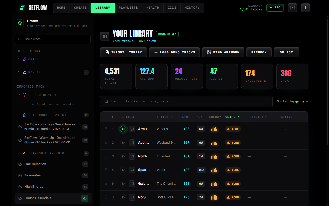Click the Search tracks, artists, keys field
This screenshot has width=329, height=206.
point(186,101)
